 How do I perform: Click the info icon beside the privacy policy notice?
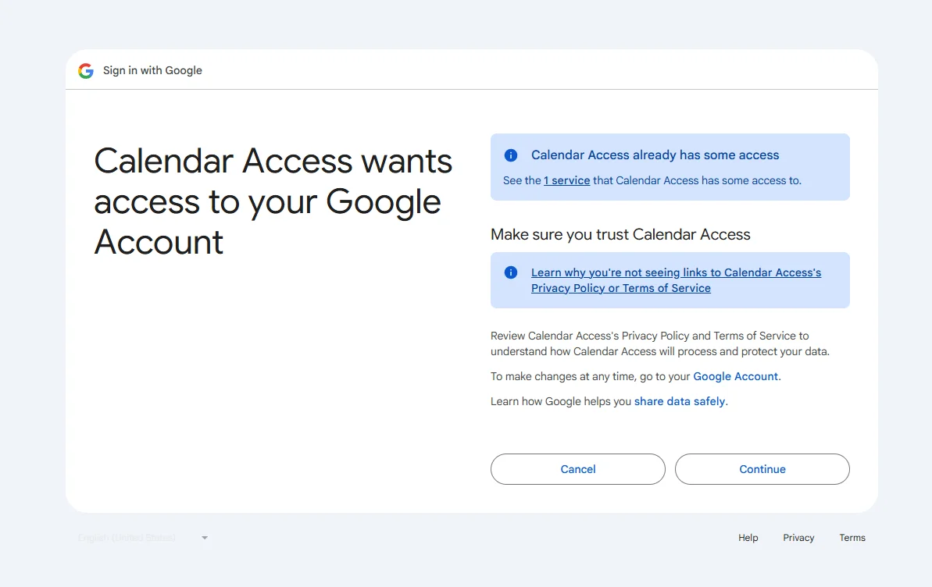click(x=510, y=272)
